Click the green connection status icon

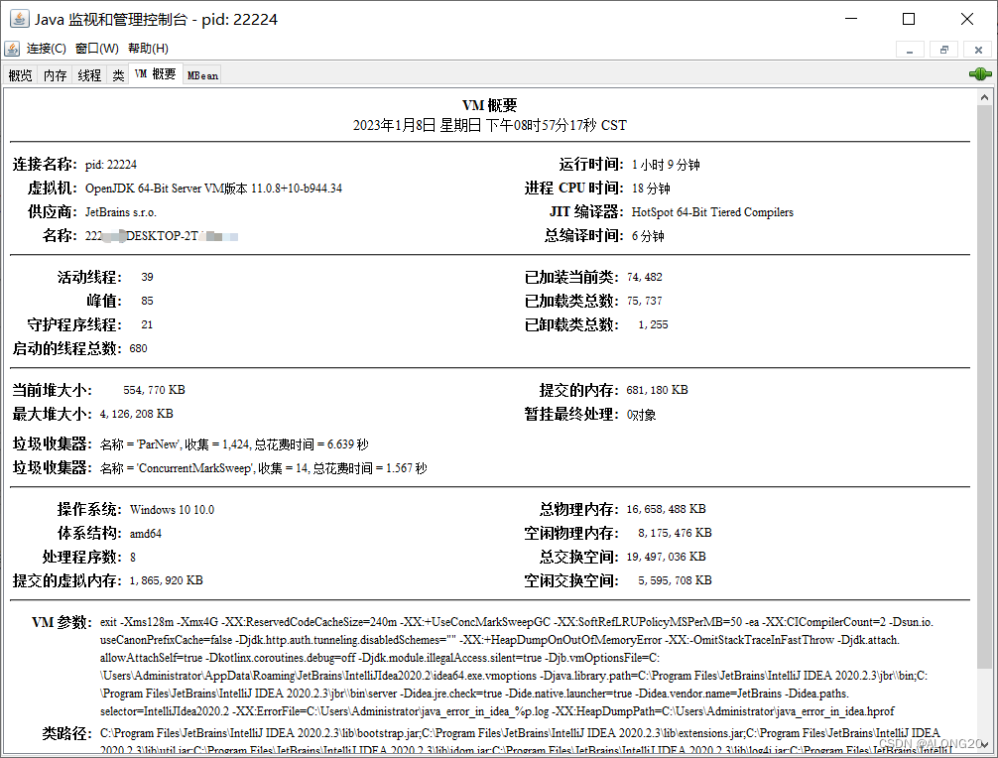(980, 73)
